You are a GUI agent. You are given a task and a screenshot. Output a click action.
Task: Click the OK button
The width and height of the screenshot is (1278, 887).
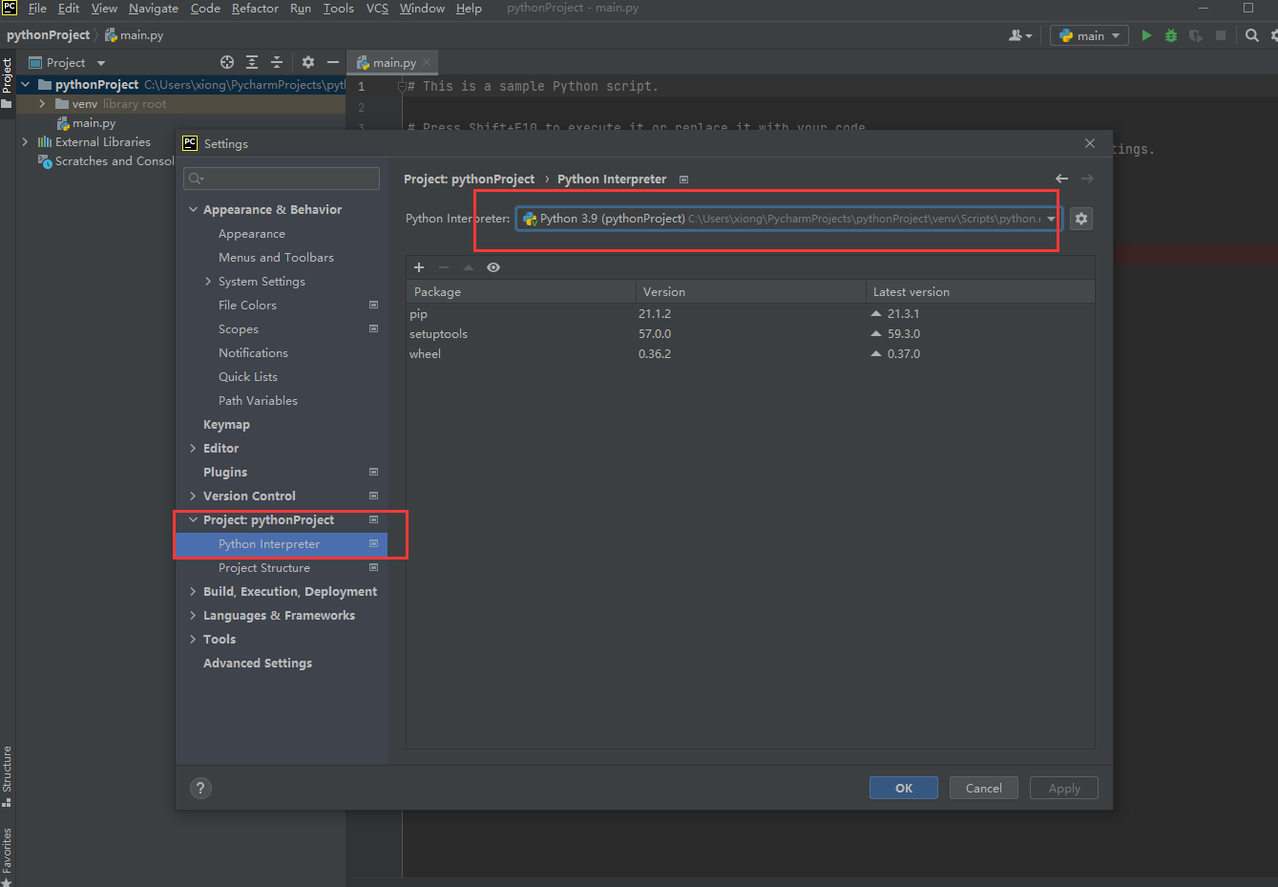(904, 788)
